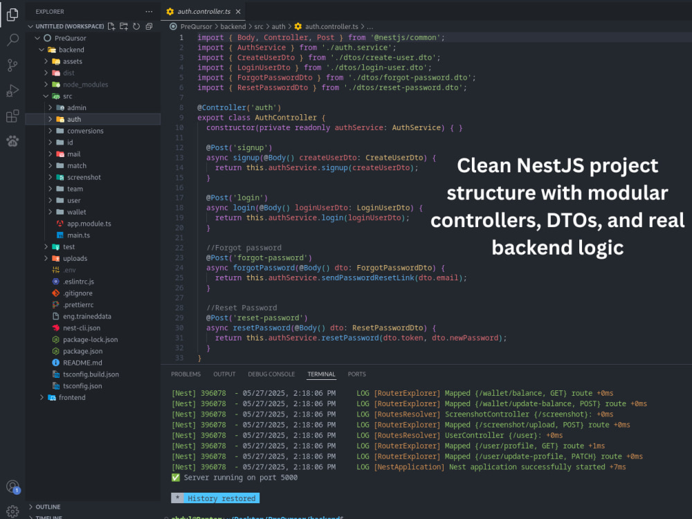Open the Accounts menu icon
This screenshot has height=519, width=692.
12,486
